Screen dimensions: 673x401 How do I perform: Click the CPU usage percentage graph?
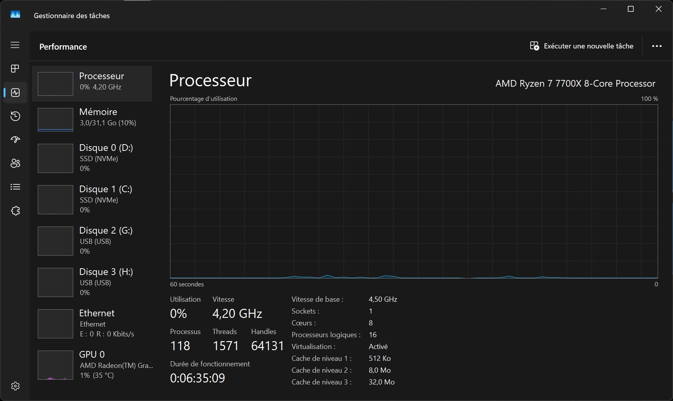(x=414, y=191)
